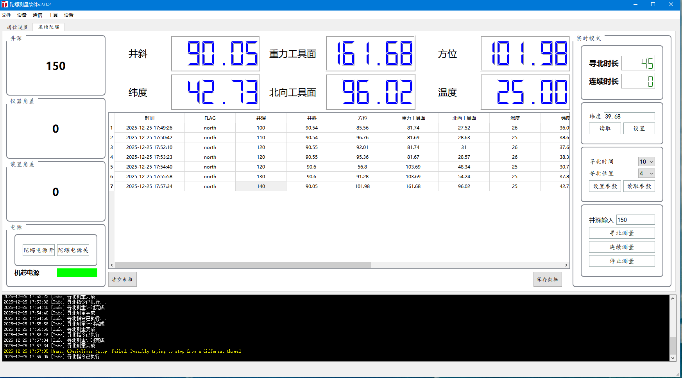Open the 通信 menu
The image size is (682, 378).
coord(38,15)
